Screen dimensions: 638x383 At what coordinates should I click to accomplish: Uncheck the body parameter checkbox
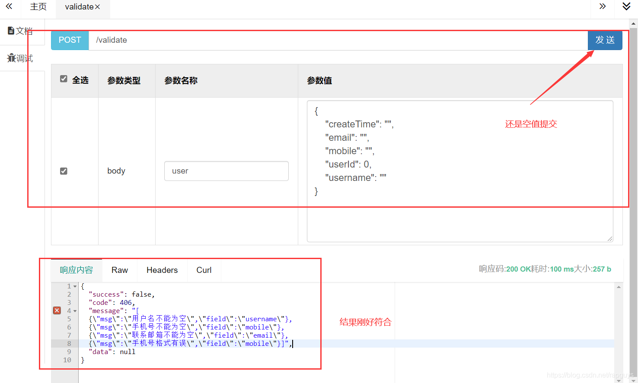click(x=64, y=171)
